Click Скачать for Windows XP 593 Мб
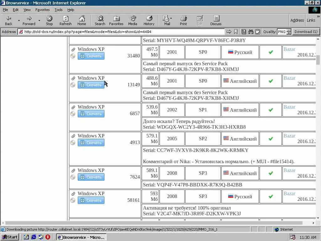 point(91,200)
